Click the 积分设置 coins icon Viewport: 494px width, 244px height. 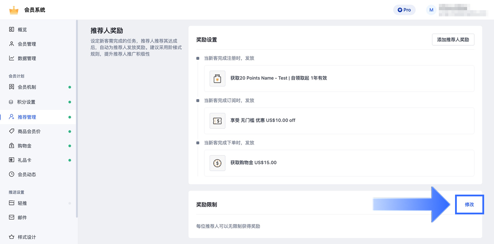(11, 102)
